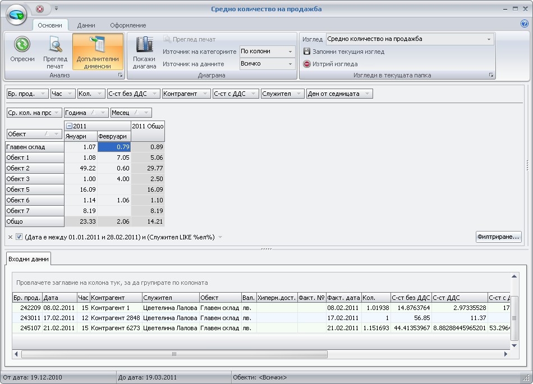Open the quick access toolbar customize arrow

tap(57, 8)
